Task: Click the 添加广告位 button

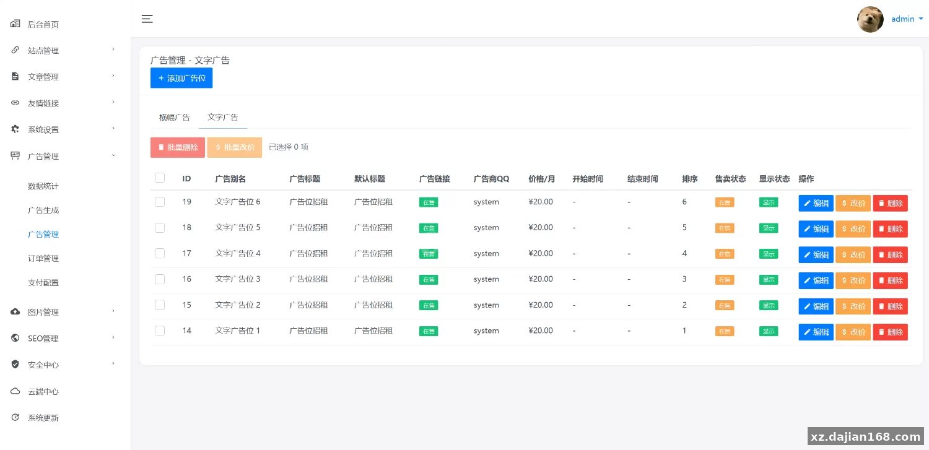Action: click(181, 78)
